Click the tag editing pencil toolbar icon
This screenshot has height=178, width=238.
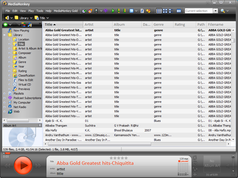pyautogui.click(x=148, y=11)
